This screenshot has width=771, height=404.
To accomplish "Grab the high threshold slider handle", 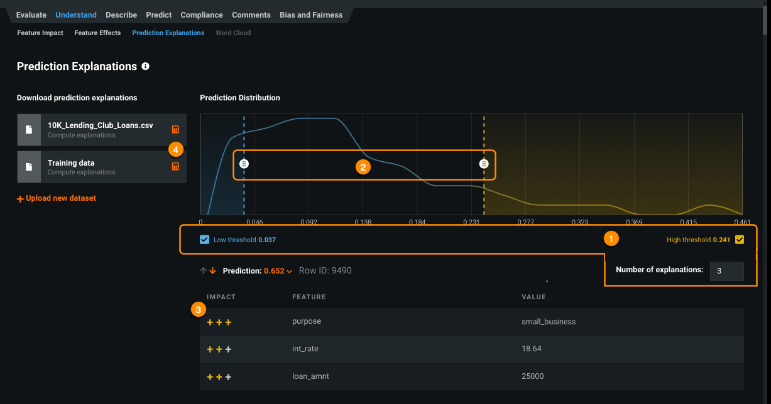I will (x=484, y=164).
